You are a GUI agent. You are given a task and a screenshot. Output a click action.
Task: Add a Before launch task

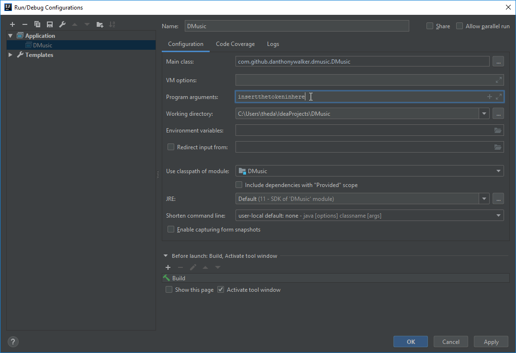pos(168,267)
